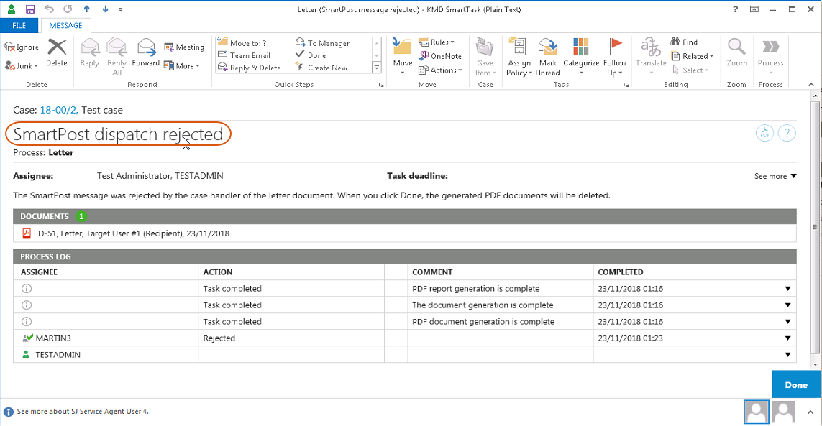Open the Tags dialog launcher
822x426 pixels.
pyautogui.click(x=626, y=84)
